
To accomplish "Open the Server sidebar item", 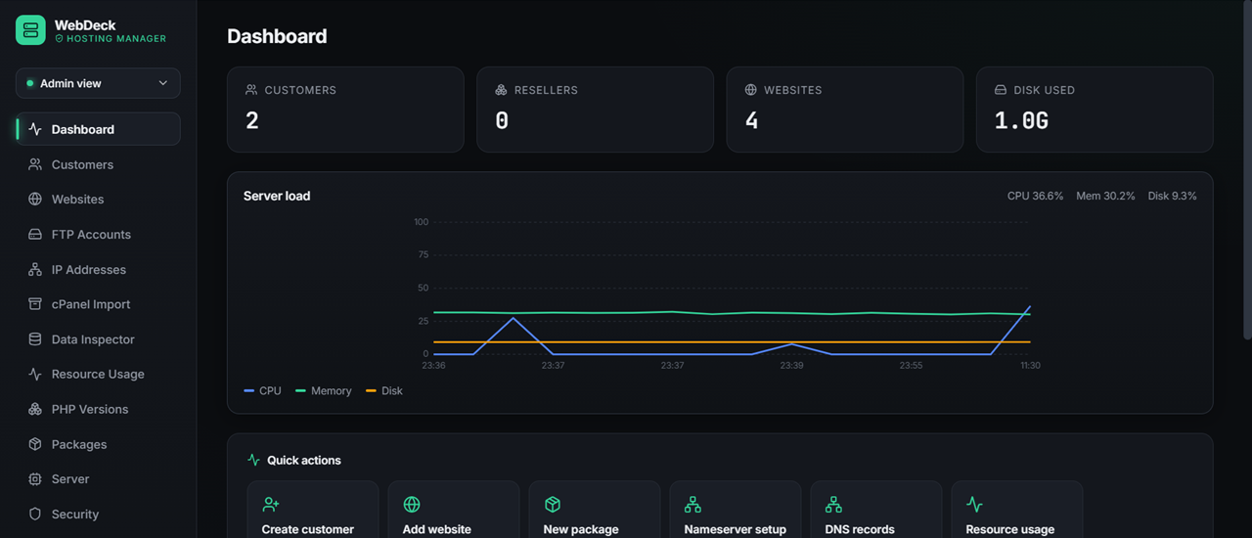I will 98,479.
